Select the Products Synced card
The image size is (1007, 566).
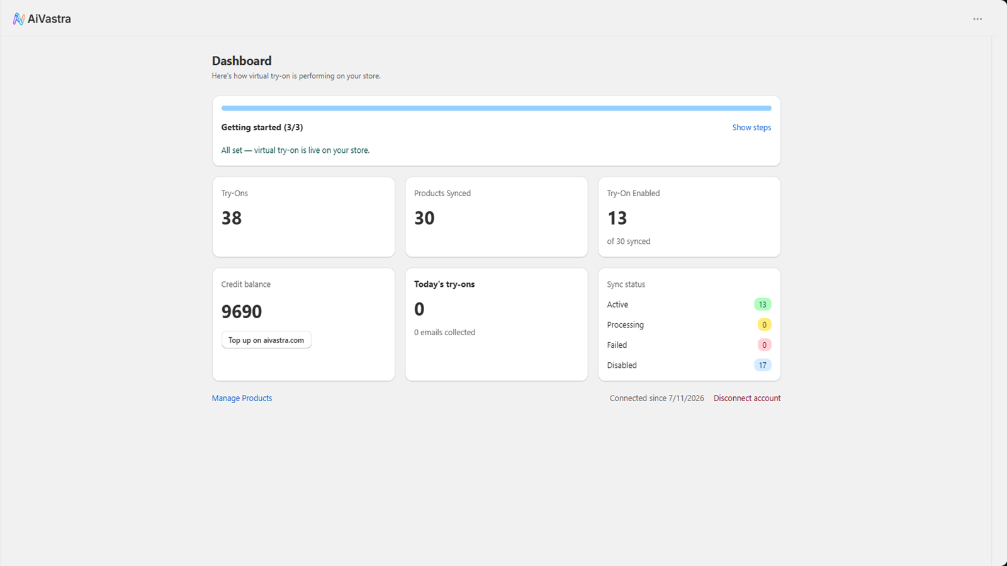pyautogui.click(x=496, y=217)
